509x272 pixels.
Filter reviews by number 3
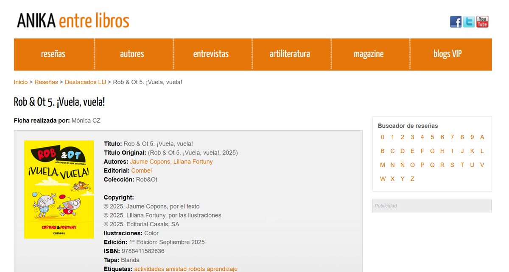[x=412, y=137]
